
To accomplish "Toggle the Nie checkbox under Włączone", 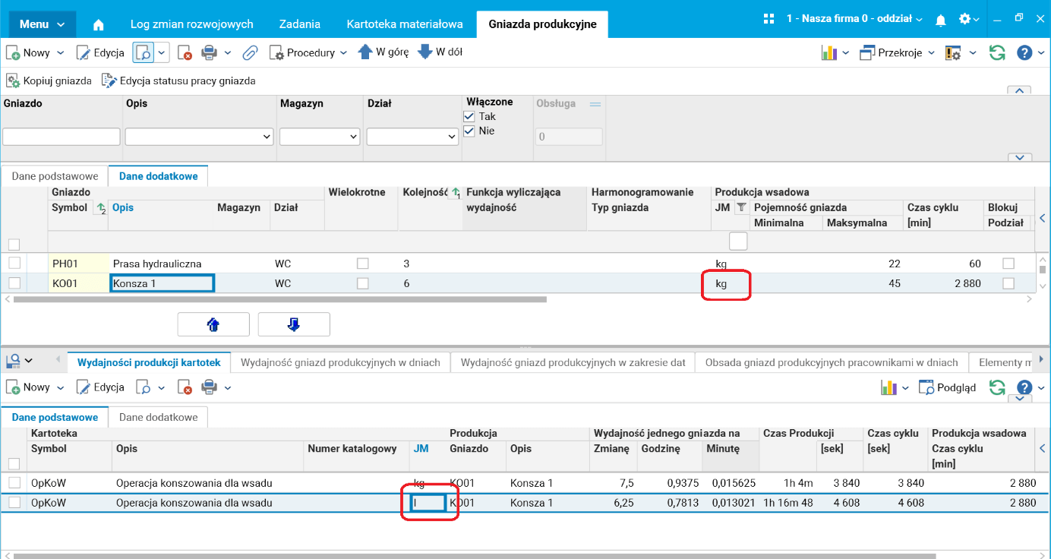I will 469,131.
